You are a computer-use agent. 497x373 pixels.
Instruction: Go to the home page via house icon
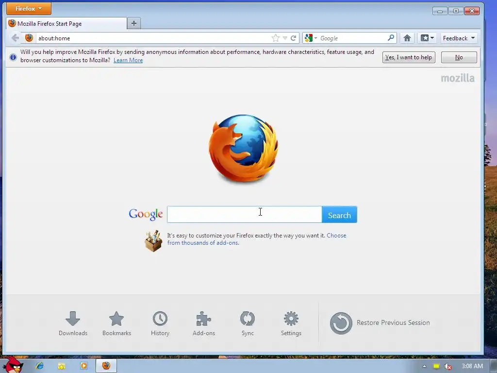pyautogui.click(x=407, y=38)
